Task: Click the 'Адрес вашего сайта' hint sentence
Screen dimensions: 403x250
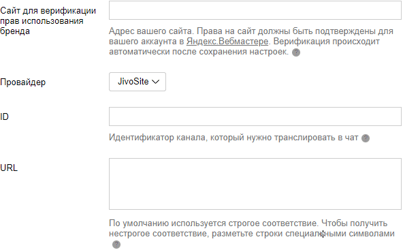Action: [151, 31]
